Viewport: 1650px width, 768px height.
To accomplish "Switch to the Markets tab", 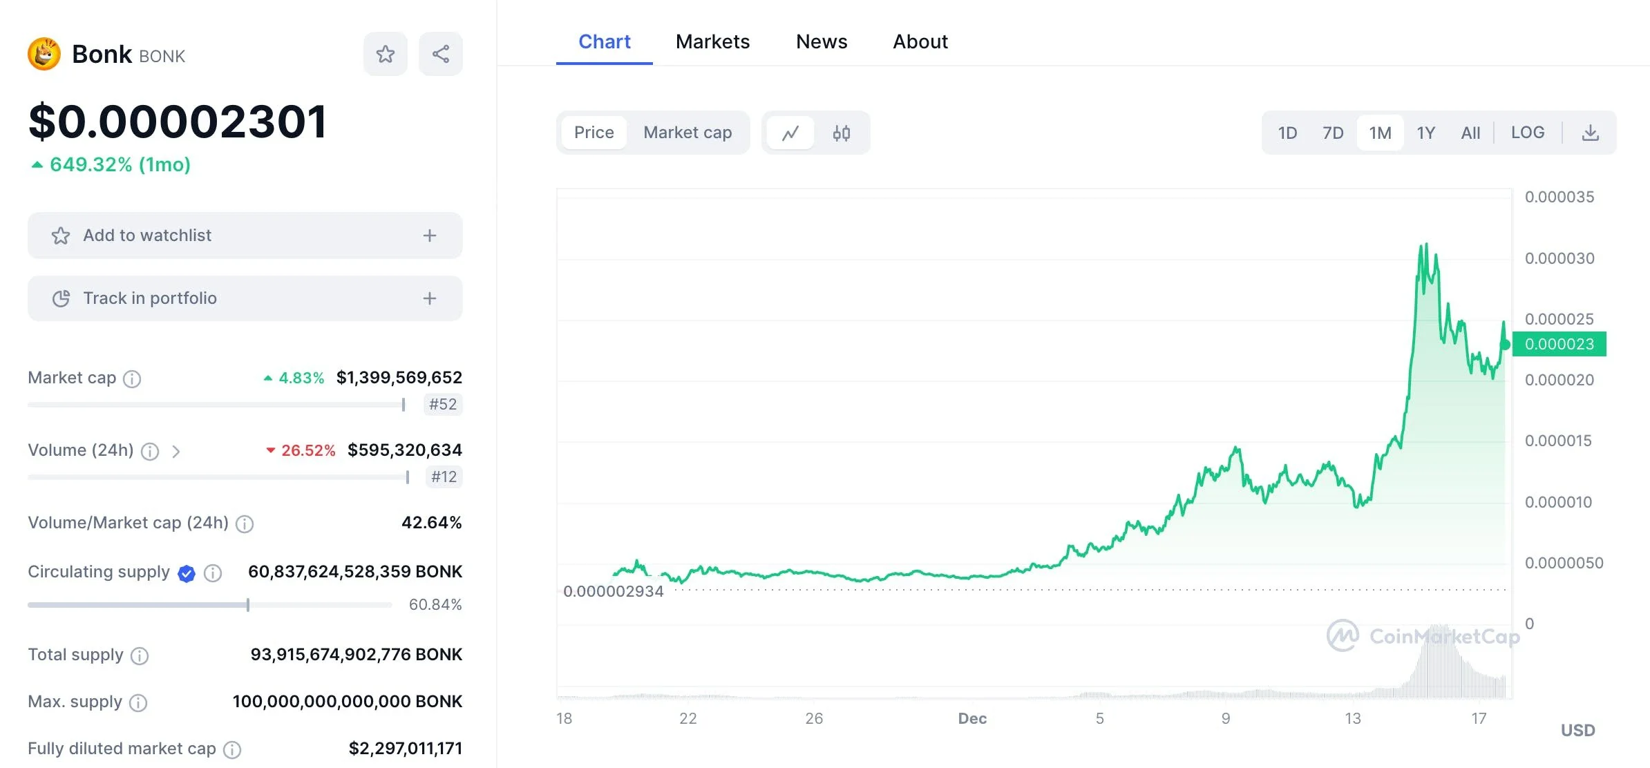I will [712, 41].
